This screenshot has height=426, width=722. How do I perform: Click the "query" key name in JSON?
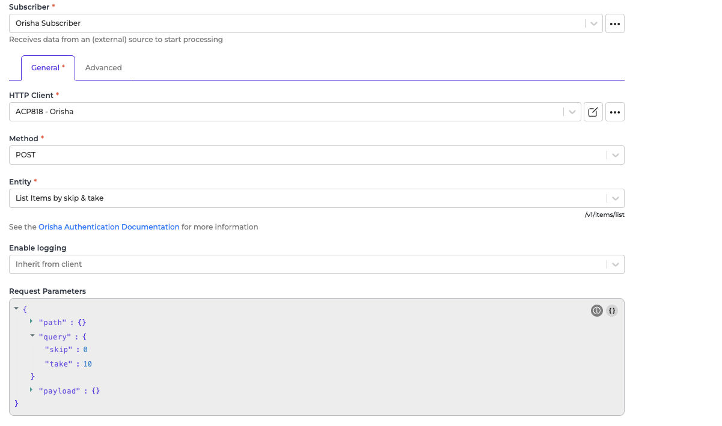(55, 337)
